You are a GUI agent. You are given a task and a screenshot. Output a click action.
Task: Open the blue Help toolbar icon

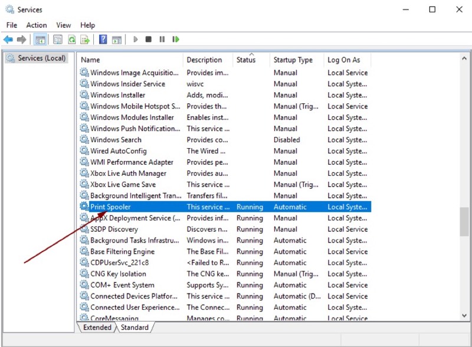click(x=103, y=40)
